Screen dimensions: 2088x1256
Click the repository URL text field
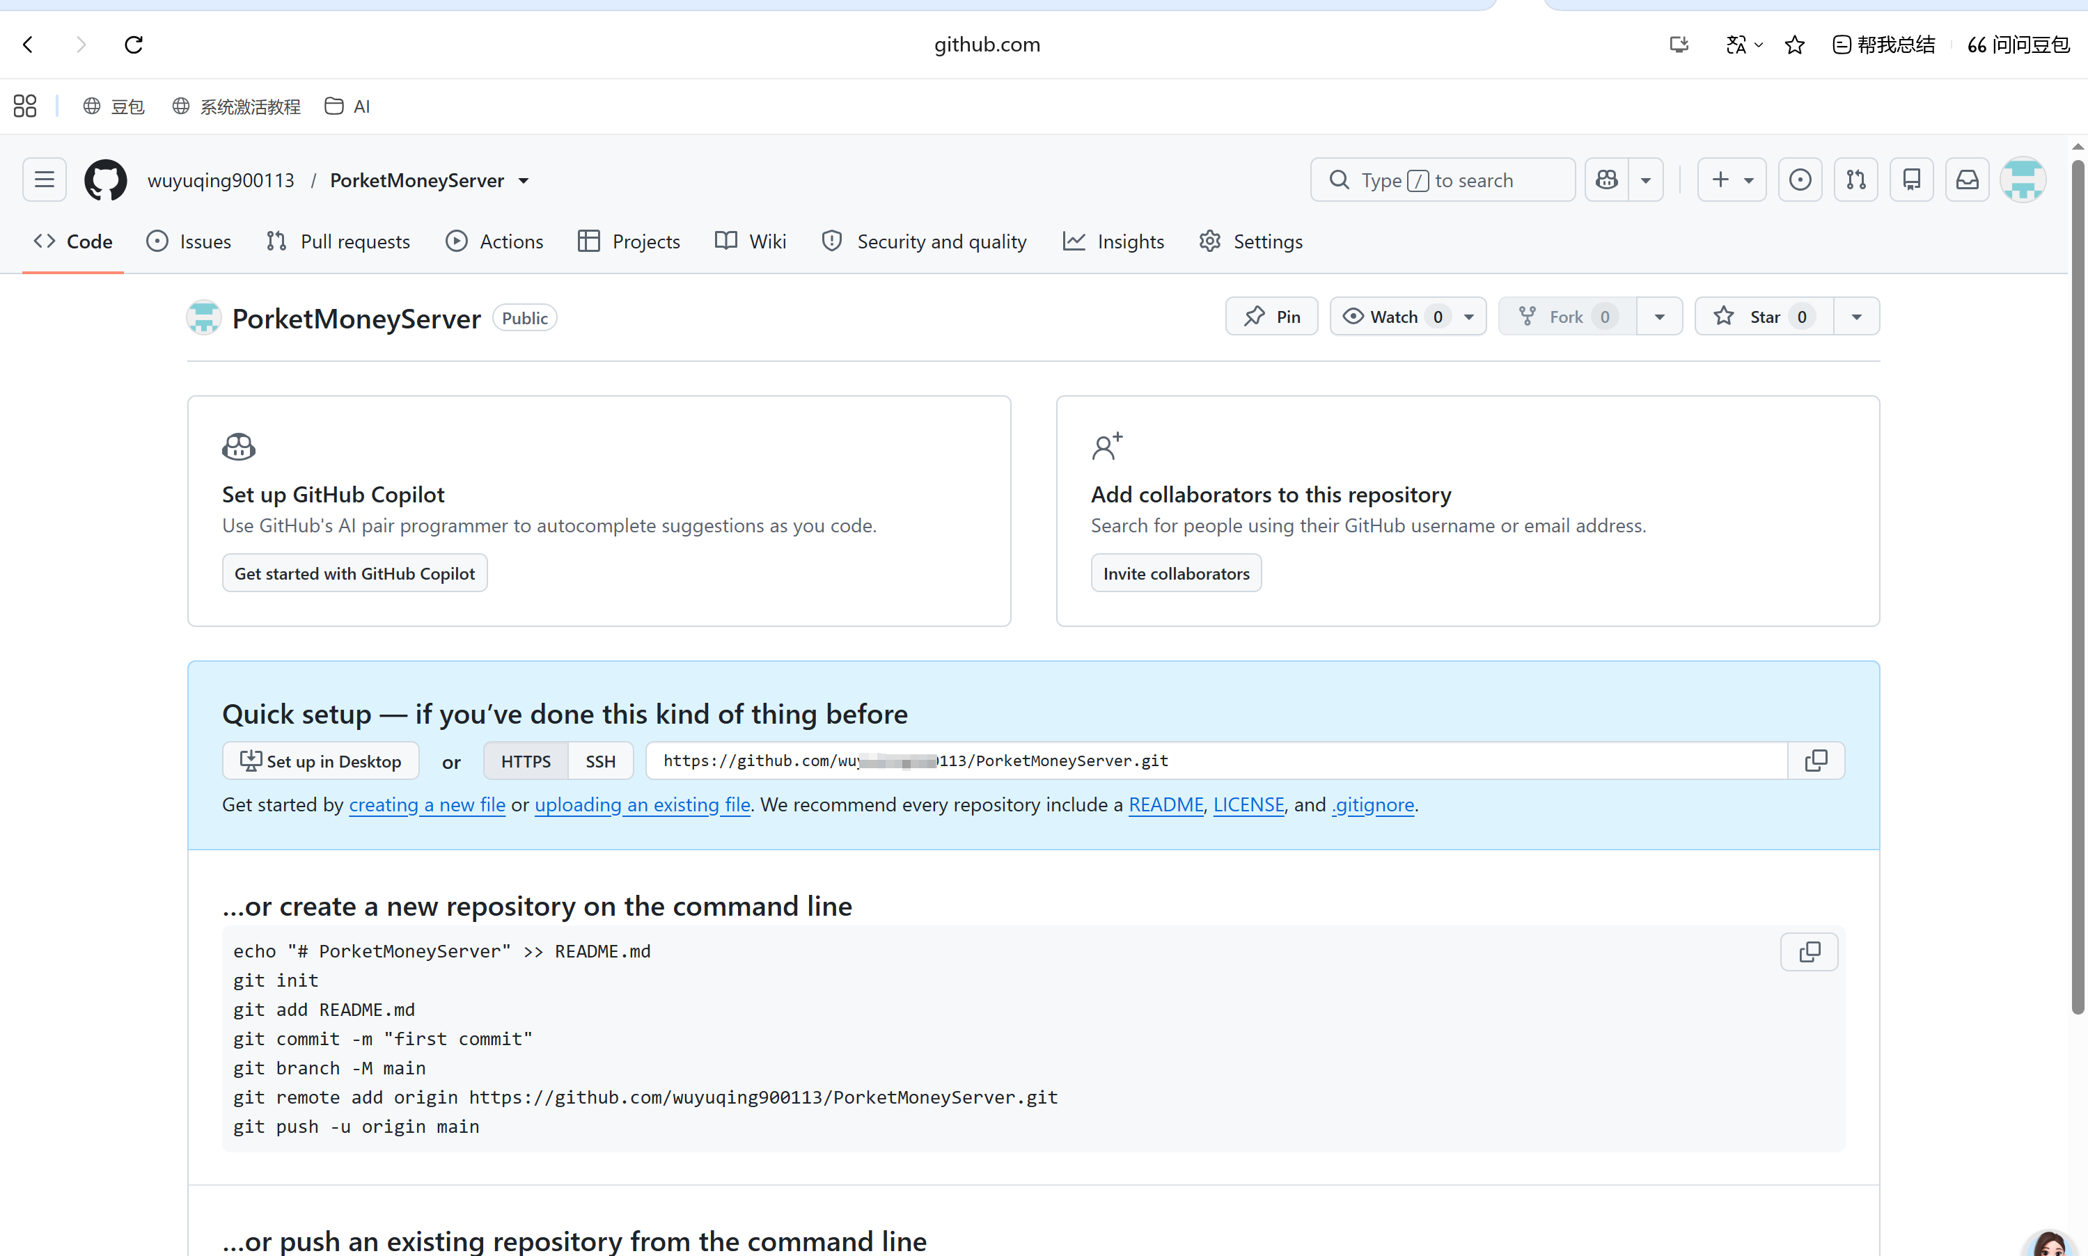coord(1217,761)
